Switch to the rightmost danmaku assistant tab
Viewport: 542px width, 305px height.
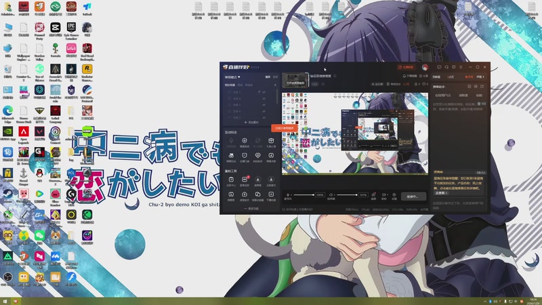479,96
